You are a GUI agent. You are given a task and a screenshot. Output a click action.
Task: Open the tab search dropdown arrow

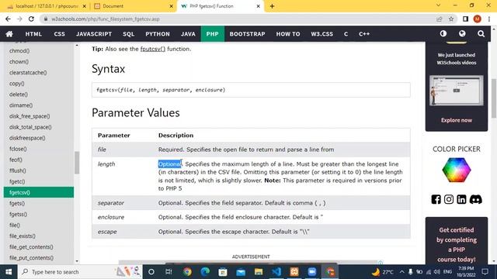click(x=438, y=5)
